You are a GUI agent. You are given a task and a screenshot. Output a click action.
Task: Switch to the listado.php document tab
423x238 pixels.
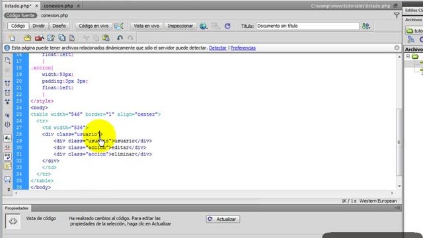pos(18,6)
